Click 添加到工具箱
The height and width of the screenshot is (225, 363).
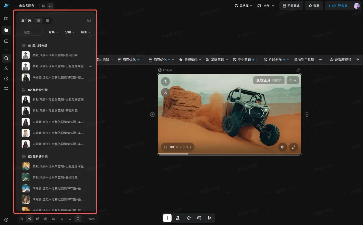304,60
